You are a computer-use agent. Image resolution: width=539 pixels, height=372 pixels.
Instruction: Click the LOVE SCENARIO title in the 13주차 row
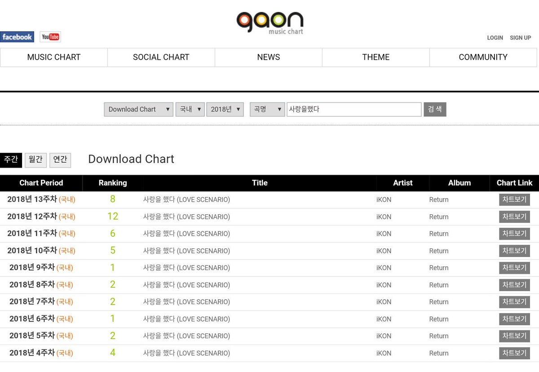pos(186,199)
